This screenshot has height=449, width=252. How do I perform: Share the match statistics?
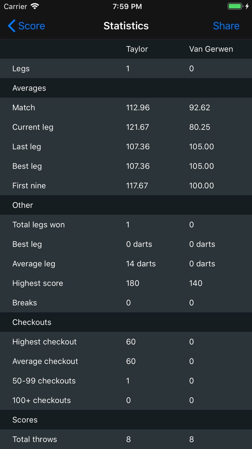226,26
